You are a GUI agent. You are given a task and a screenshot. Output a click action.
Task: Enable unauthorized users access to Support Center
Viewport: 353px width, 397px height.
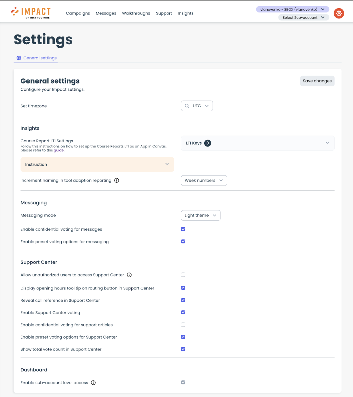click(x=183, y=275)
